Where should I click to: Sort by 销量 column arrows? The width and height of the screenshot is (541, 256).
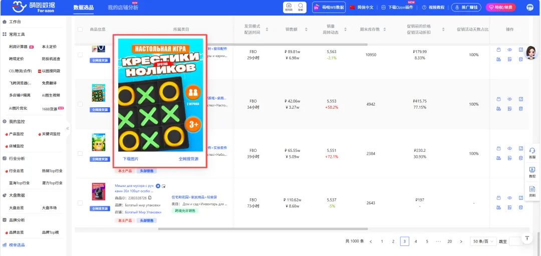[x=345, y=30]
